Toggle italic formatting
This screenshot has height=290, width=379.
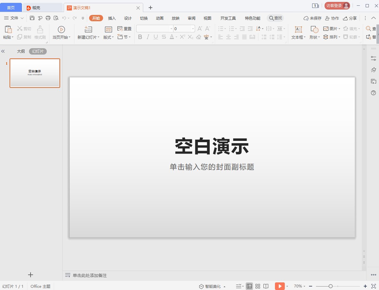pyautogui.click(x=148, y=37)
